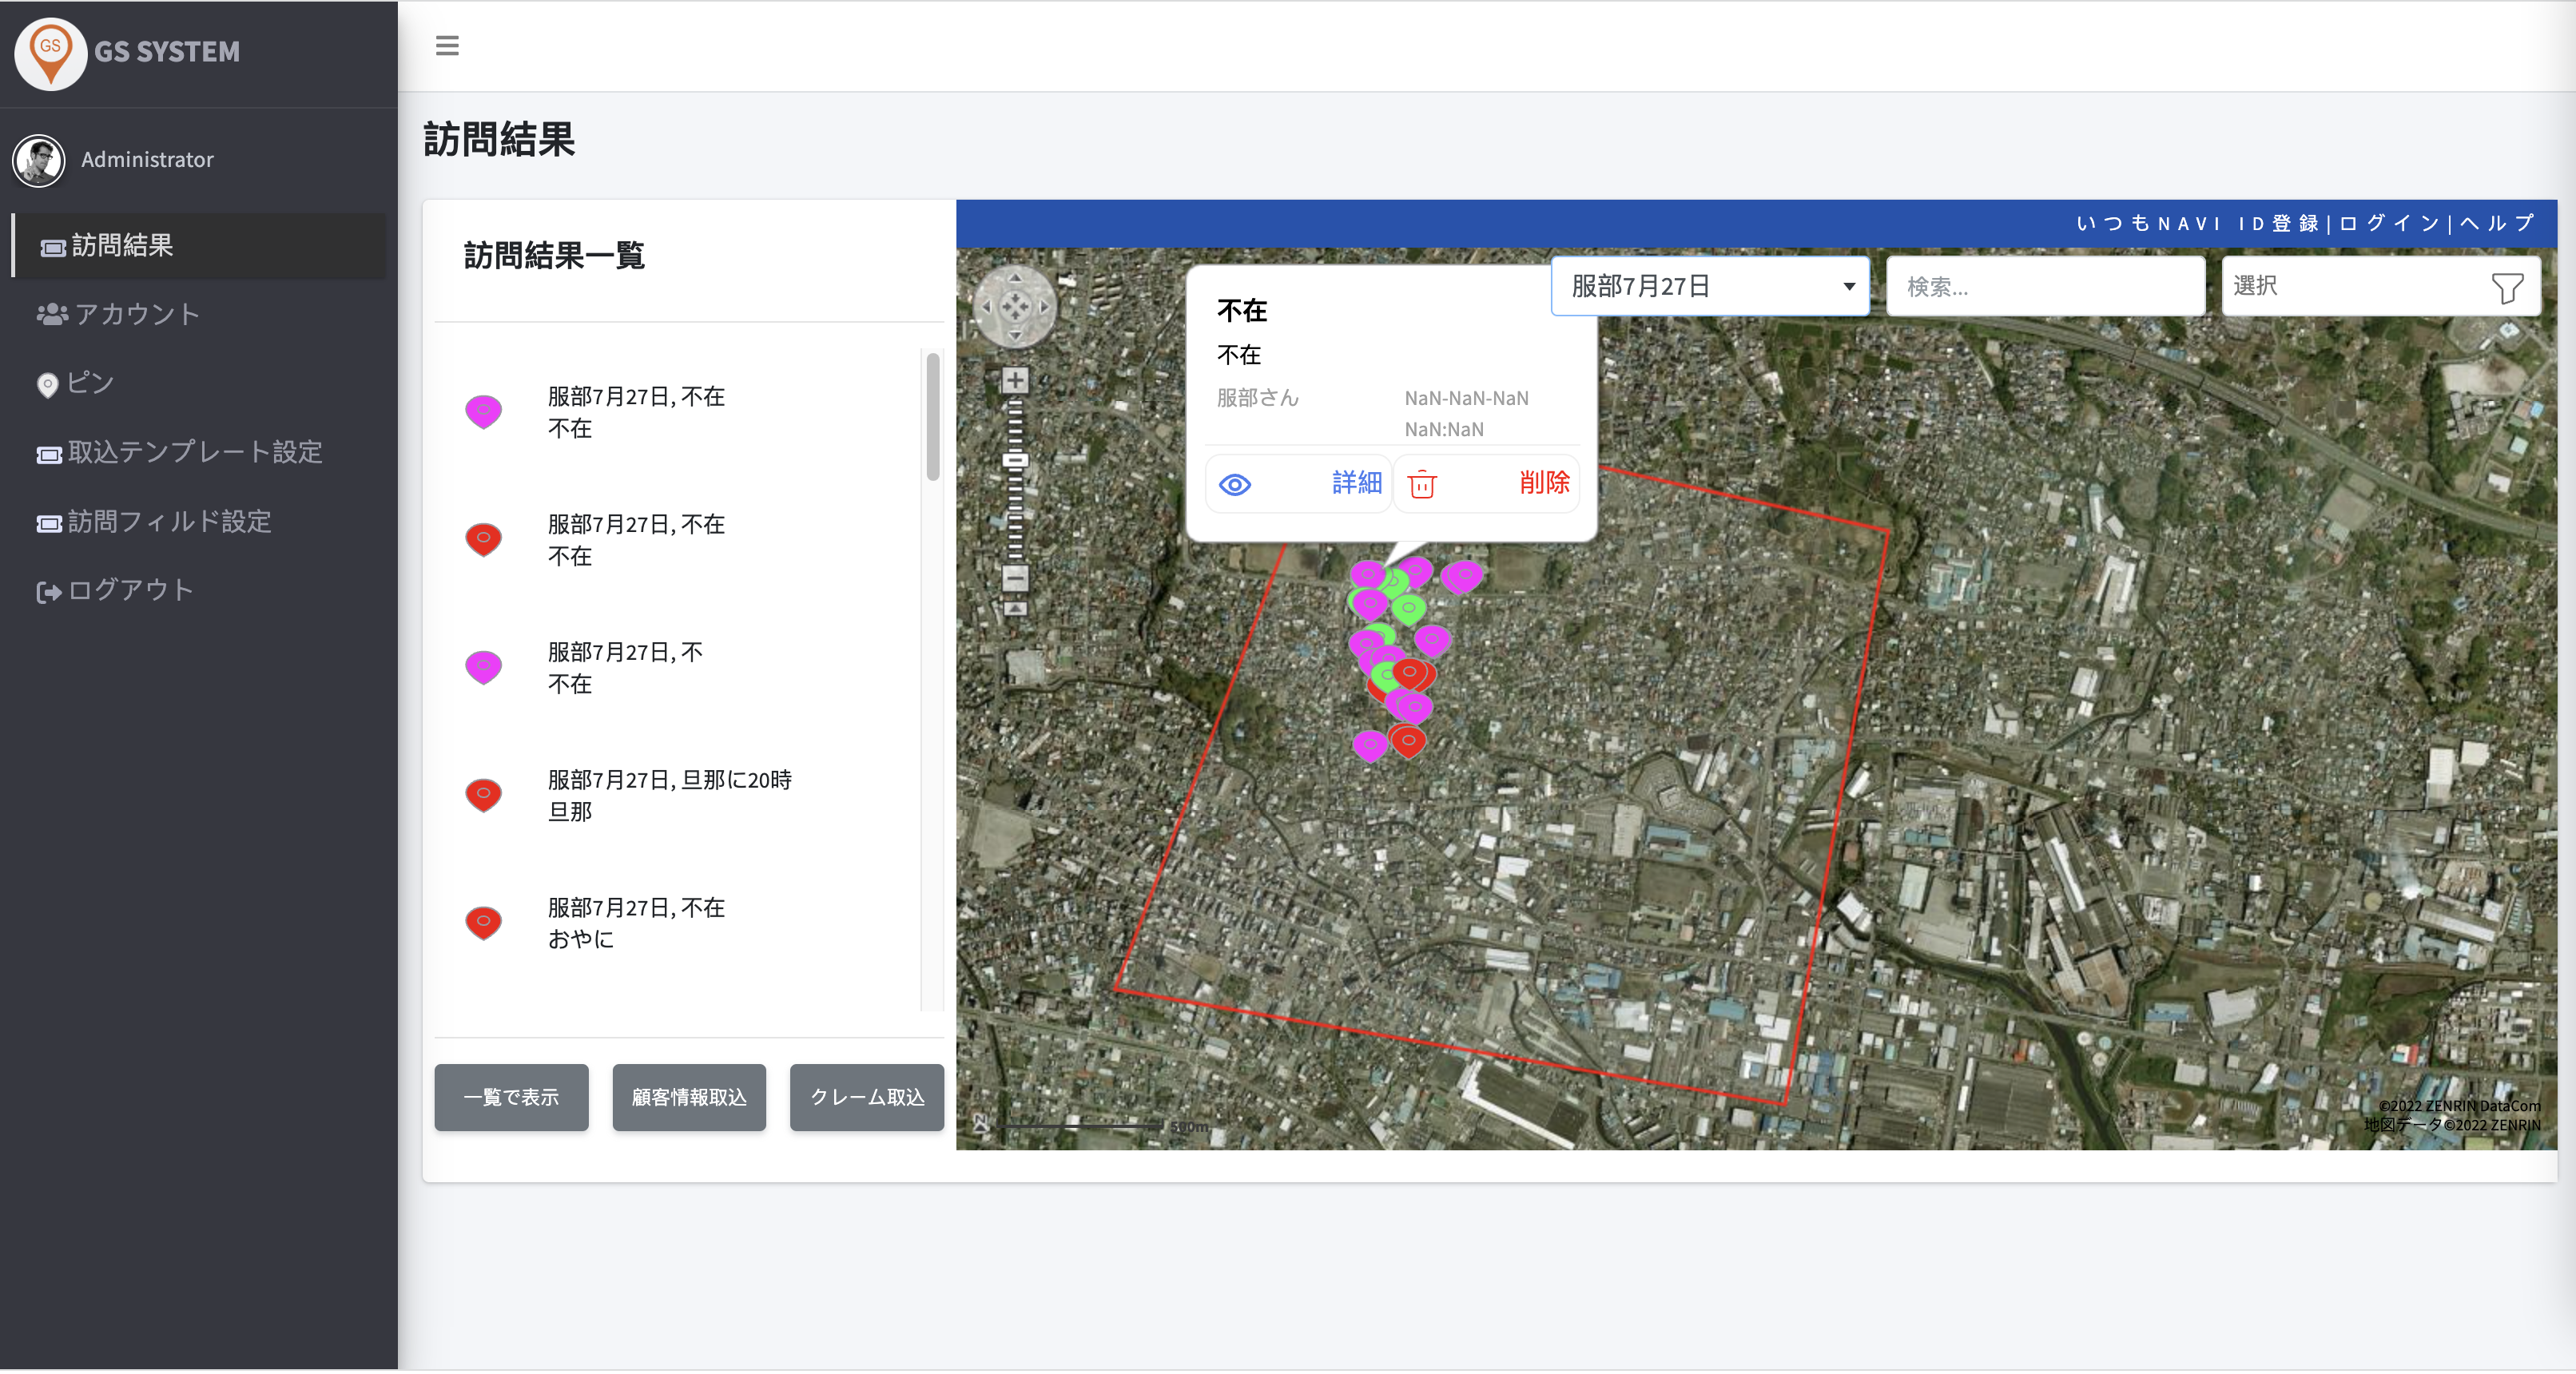Click the map zoom out minus icon
The width and height of the screenshot is (2576, 1374).
point(1015,577)
